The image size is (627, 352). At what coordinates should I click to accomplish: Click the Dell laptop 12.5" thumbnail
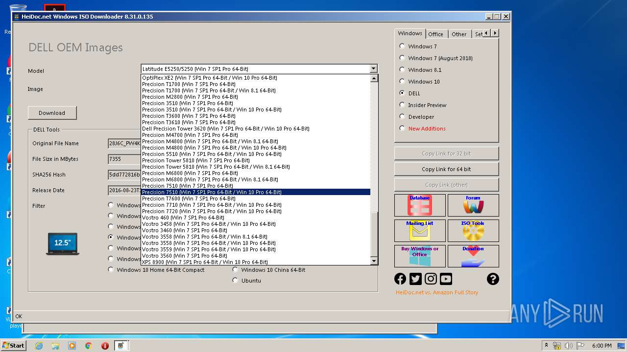[63, 243]
